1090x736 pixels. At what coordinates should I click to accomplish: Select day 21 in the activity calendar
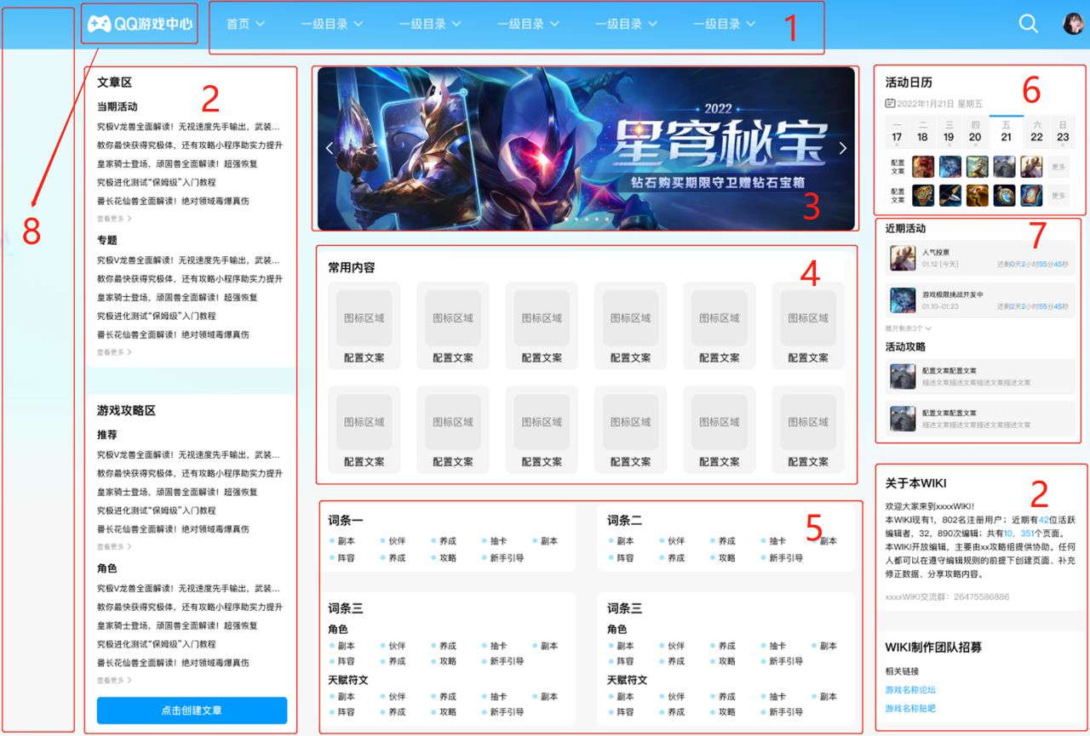click(x=1006, y=132)
